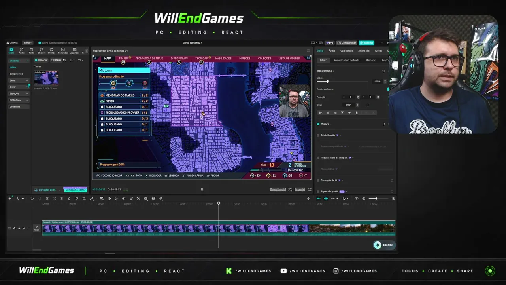Open the Mídia panel icon
The image size is (506, 285).
pyautogui.click(x=11, y=51)
